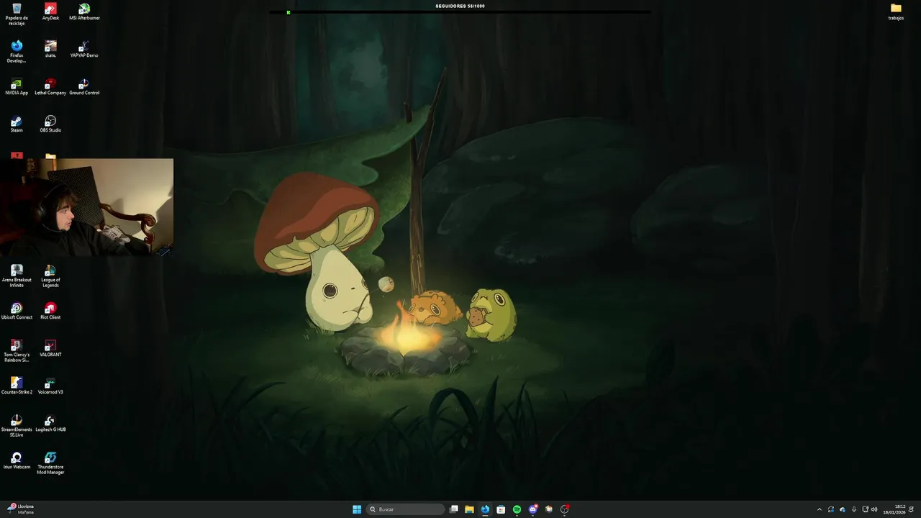The width and height of the screenshot is (921, 518).
Task: Click the webcam overlay feed
Action: click(86, 207)
